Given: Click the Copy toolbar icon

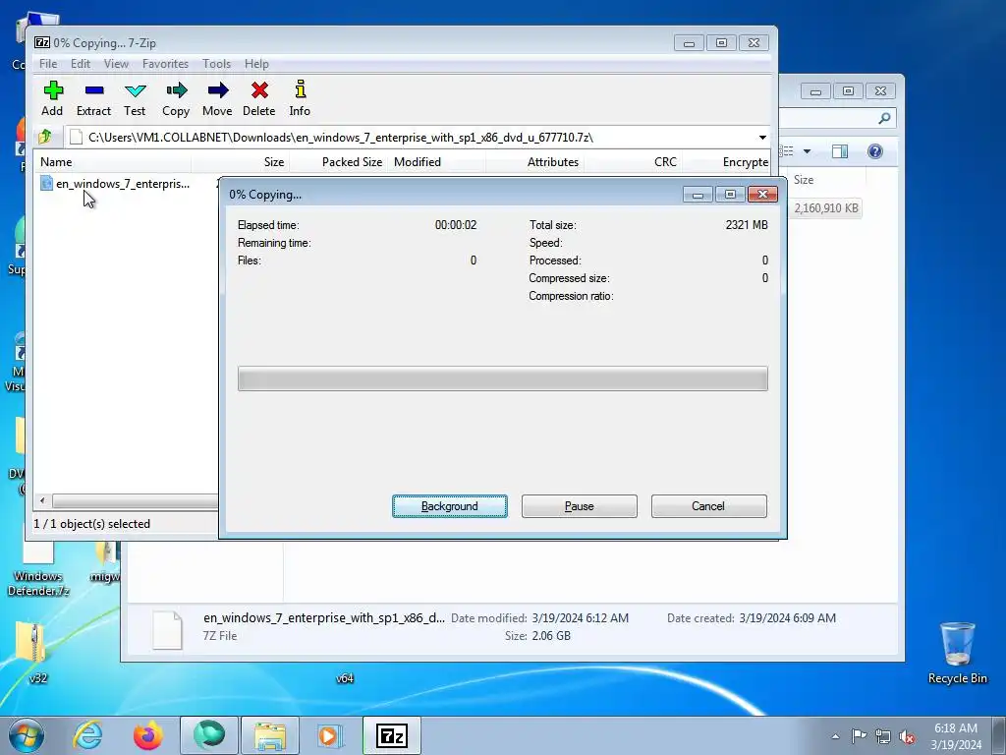Looking at the screenshot, I should [176, 98].
